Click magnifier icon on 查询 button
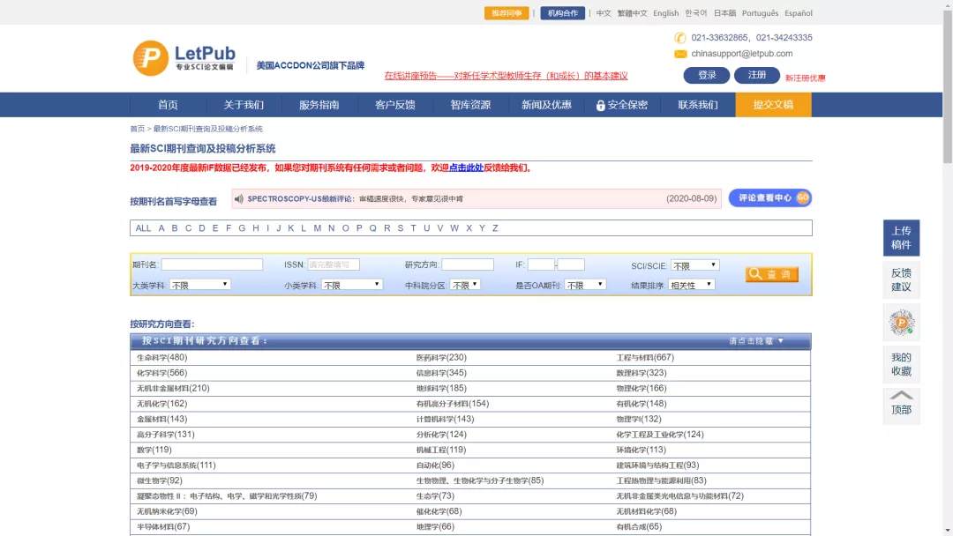The image size is (953, 536). click(754, 274)
